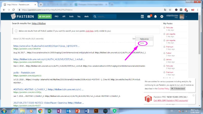Screen dimensions: 203x114
Task: Open the VideoPlayer Opening result title
Action: pyautogui.click(x=48, y=103)
